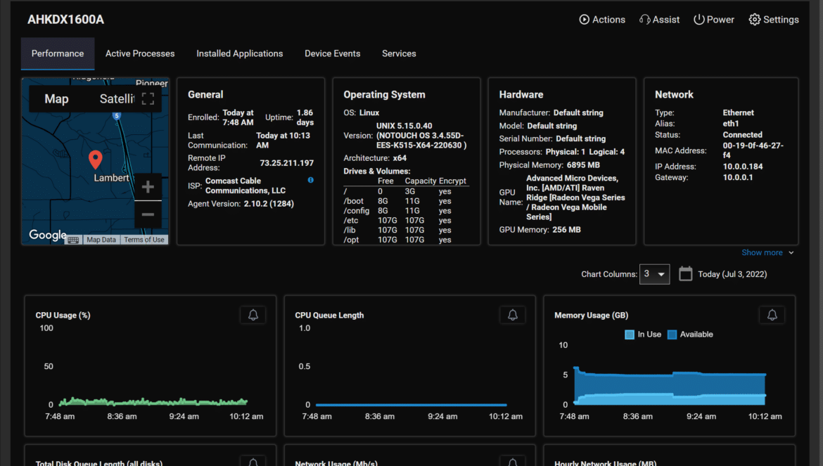Viewport: 823px width, 466px height.
Task: Open map keyboard shortcuts icon
Action: tap(73, 240)
